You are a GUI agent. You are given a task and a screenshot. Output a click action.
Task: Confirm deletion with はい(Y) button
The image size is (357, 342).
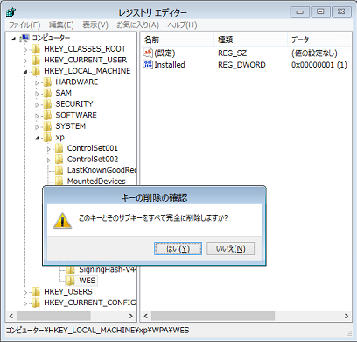(178, 248)
